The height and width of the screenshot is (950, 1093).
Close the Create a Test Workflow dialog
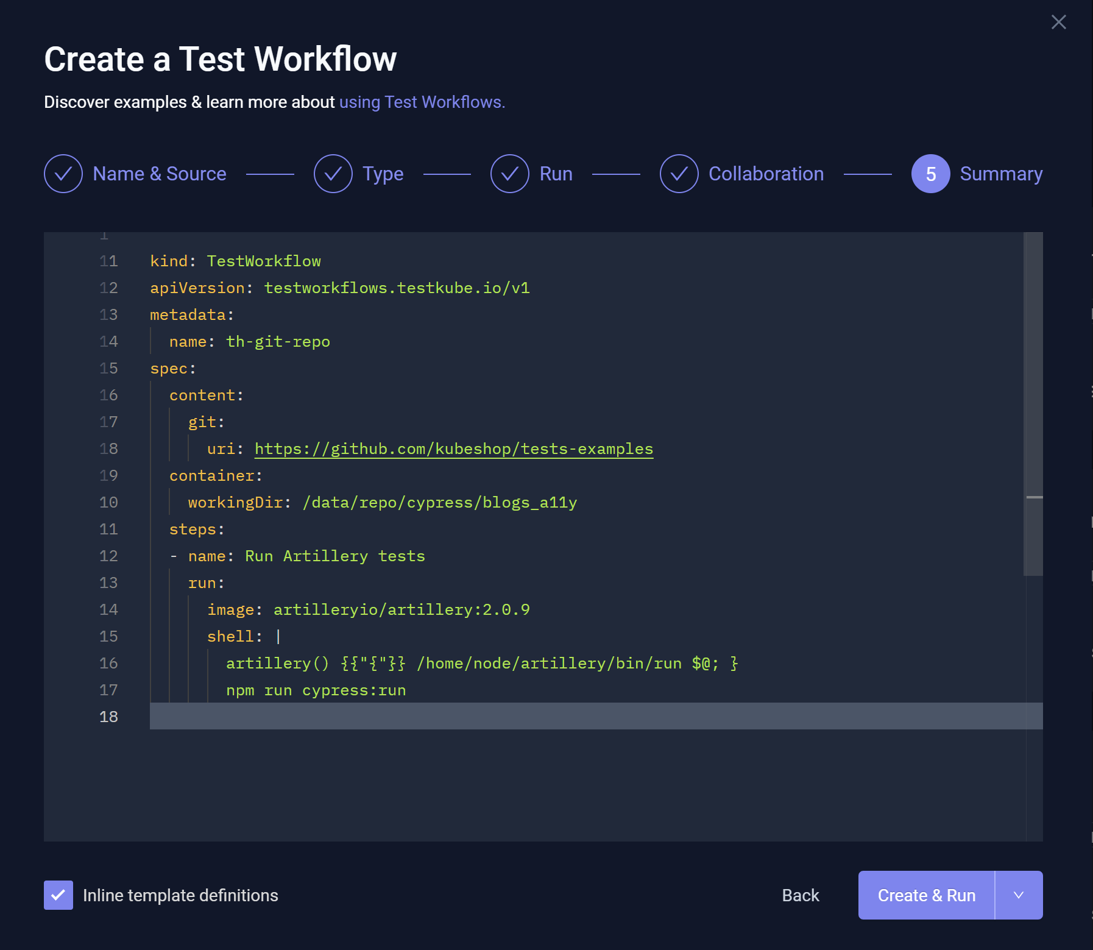tap(1058, 23)
